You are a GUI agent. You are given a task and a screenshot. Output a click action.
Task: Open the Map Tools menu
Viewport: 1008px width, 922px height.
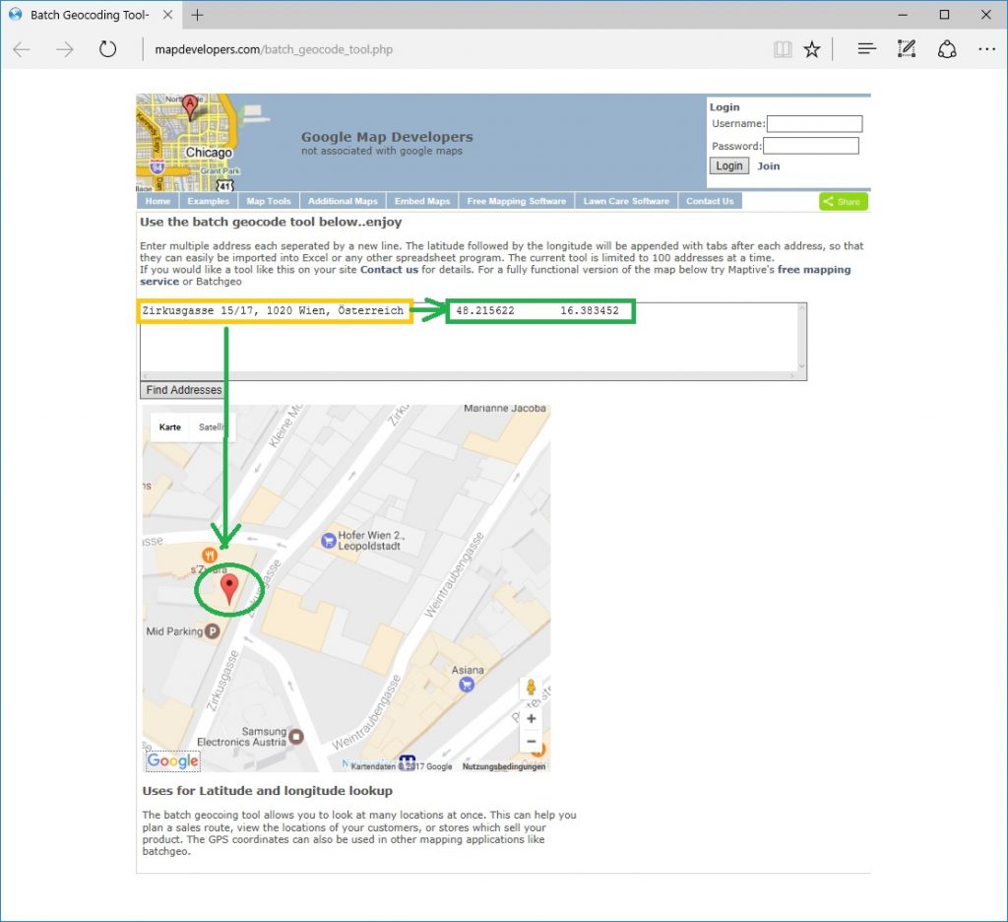[x=268, y=201]
